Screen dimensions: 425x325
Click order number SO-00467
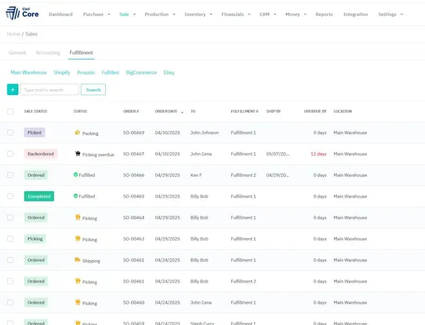click(x=134, y=154)
